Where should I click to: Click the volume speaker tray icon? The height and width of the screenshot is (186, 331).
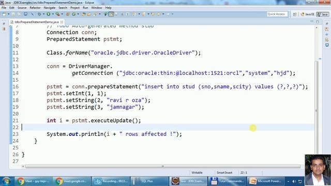click(x=294, y=181)
